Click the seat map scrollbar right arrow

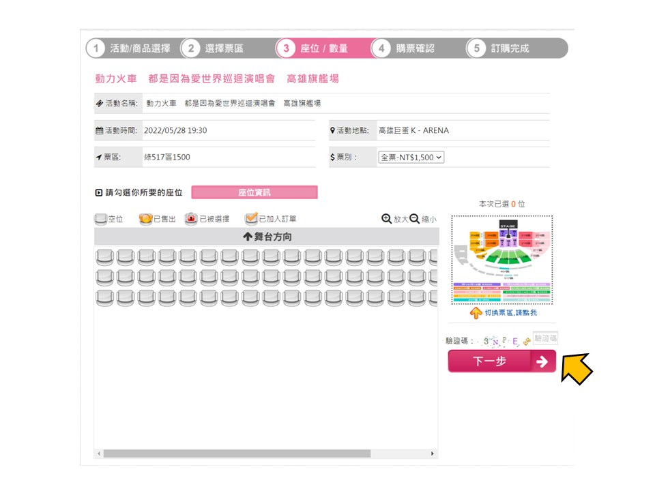point(433,453)
